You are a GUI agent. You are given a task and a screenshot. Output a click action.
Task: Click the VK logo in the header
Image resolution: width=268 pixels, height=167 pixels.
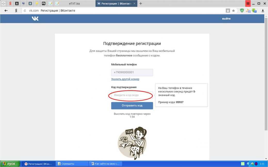pos(35,18)
